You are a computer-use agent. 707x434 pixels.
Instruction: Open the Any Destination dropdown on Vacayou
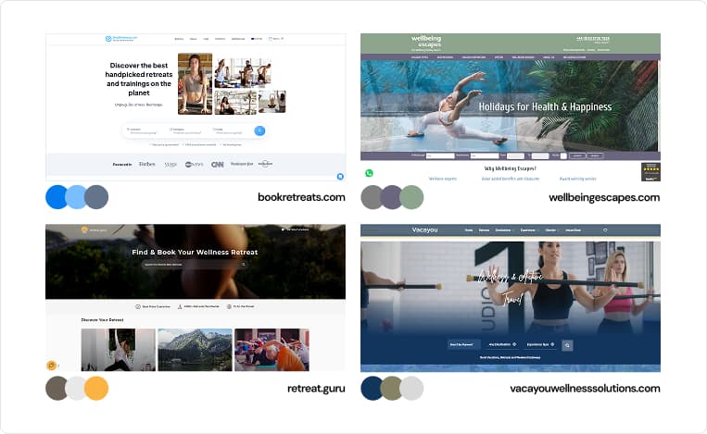[x=502, y=344]
